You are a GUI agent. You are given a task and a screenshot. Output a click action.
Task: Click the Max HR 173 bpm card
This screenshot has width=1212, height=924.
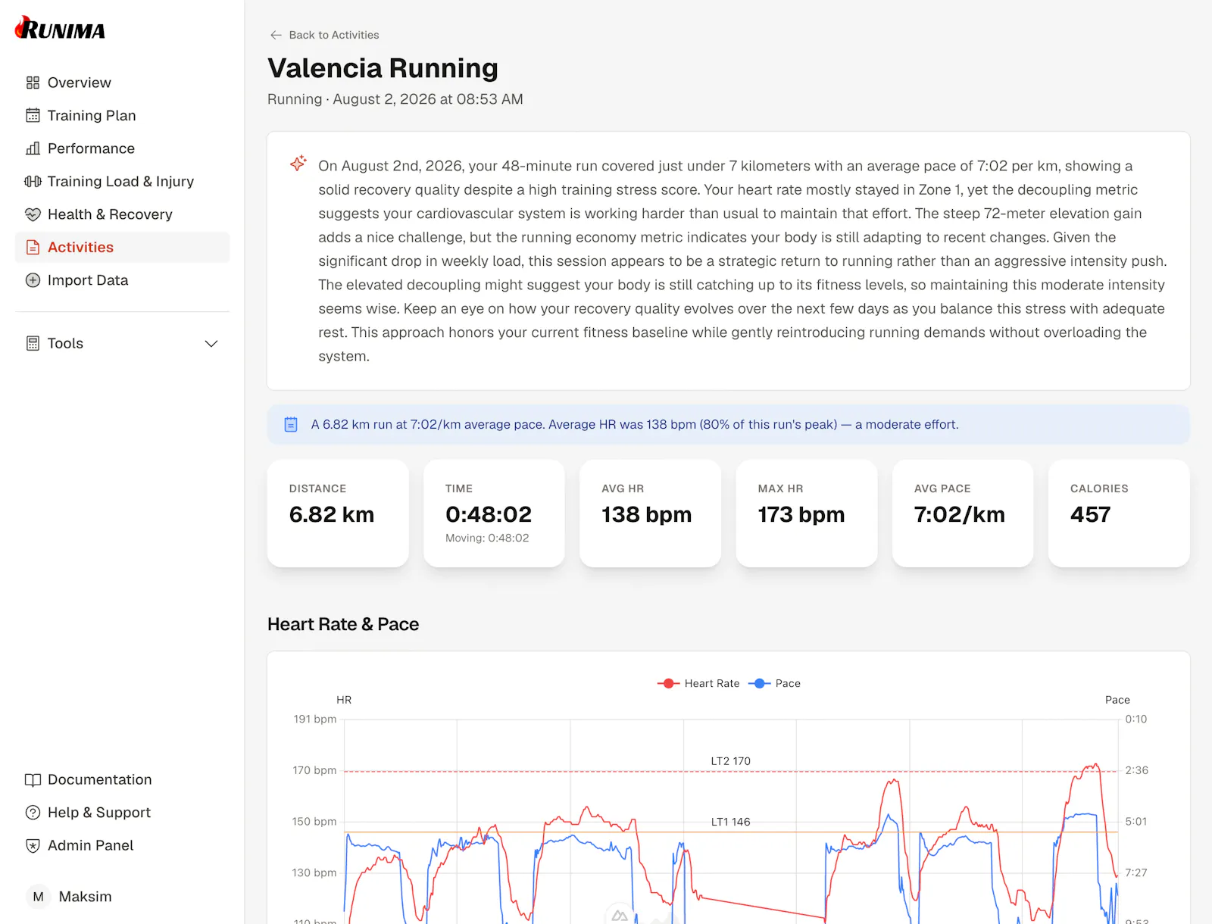point(807,514)
